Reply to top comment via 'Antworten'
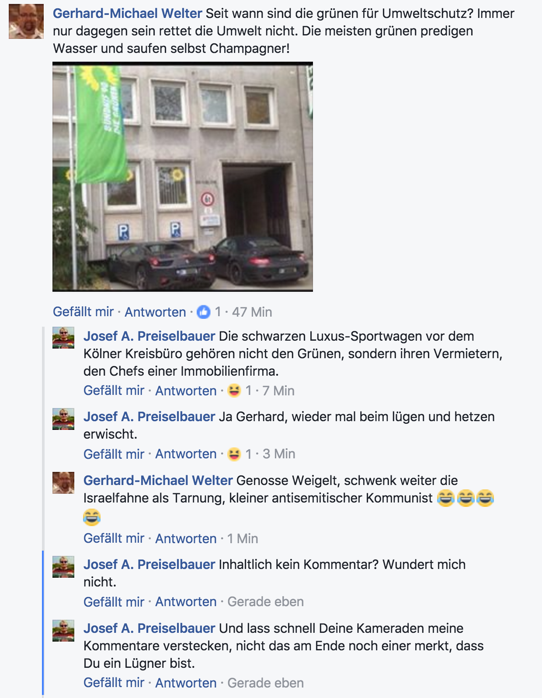 click(155, 312)
